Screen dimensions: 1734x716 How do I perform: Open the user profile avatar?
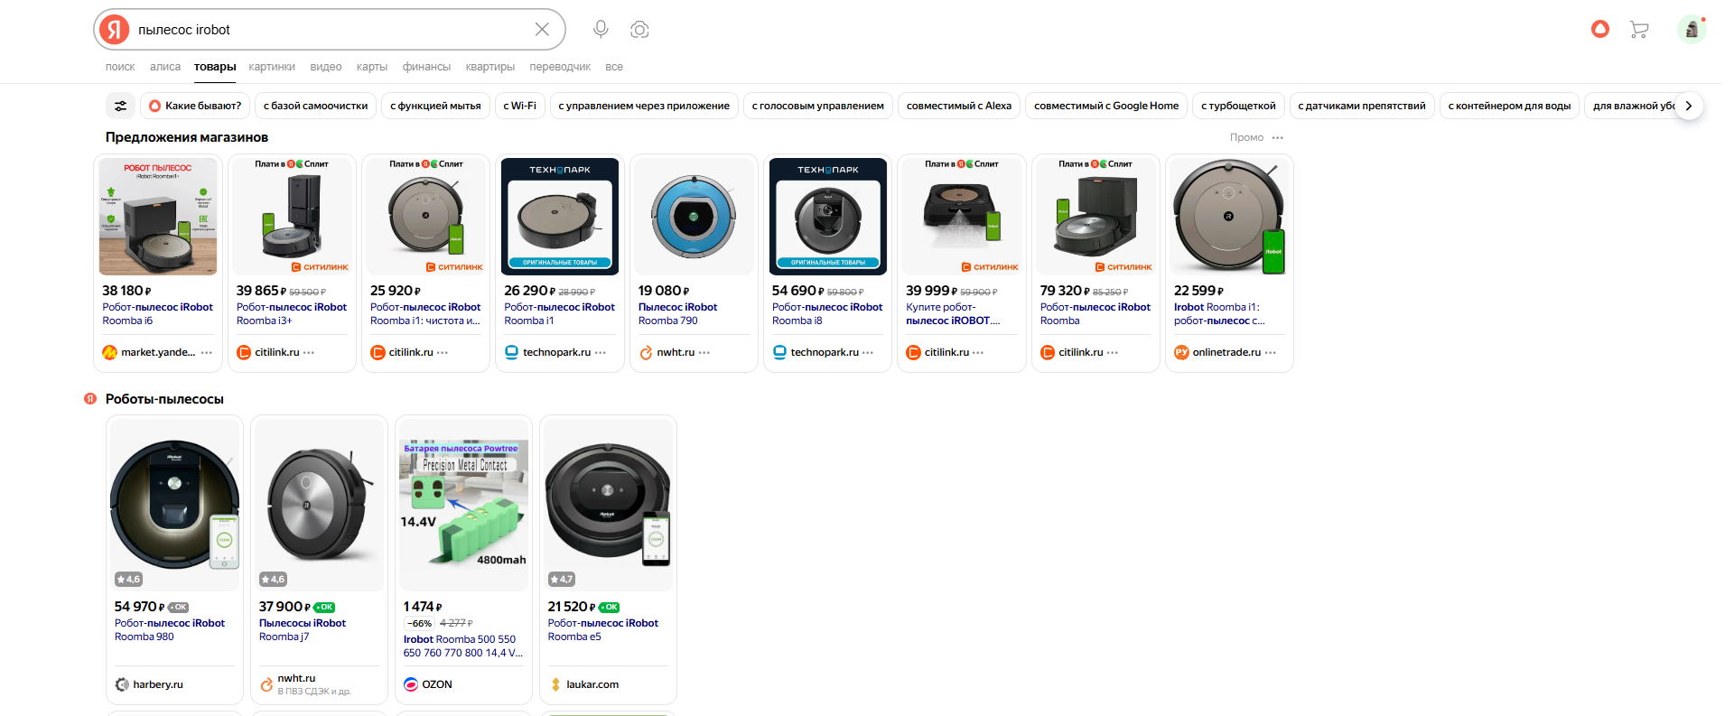click(x=1692, y=30)
